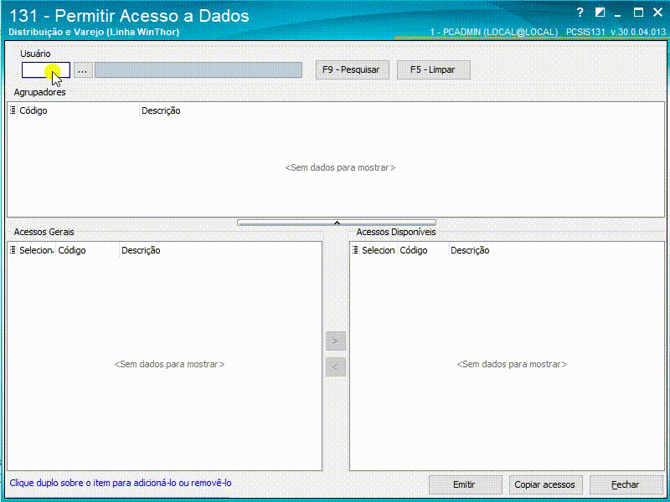Click the Fechar button
670x502 pixels.
coord(626,484)
